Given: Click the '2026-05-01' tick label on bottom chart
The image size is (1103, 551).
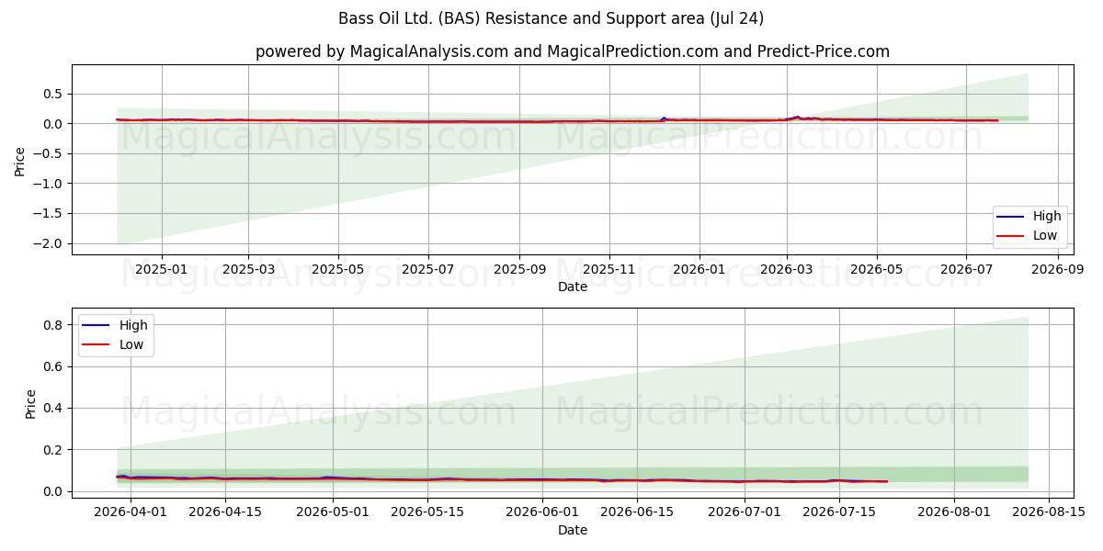Looking at the screenshot, I should click(x=333, y=512).
